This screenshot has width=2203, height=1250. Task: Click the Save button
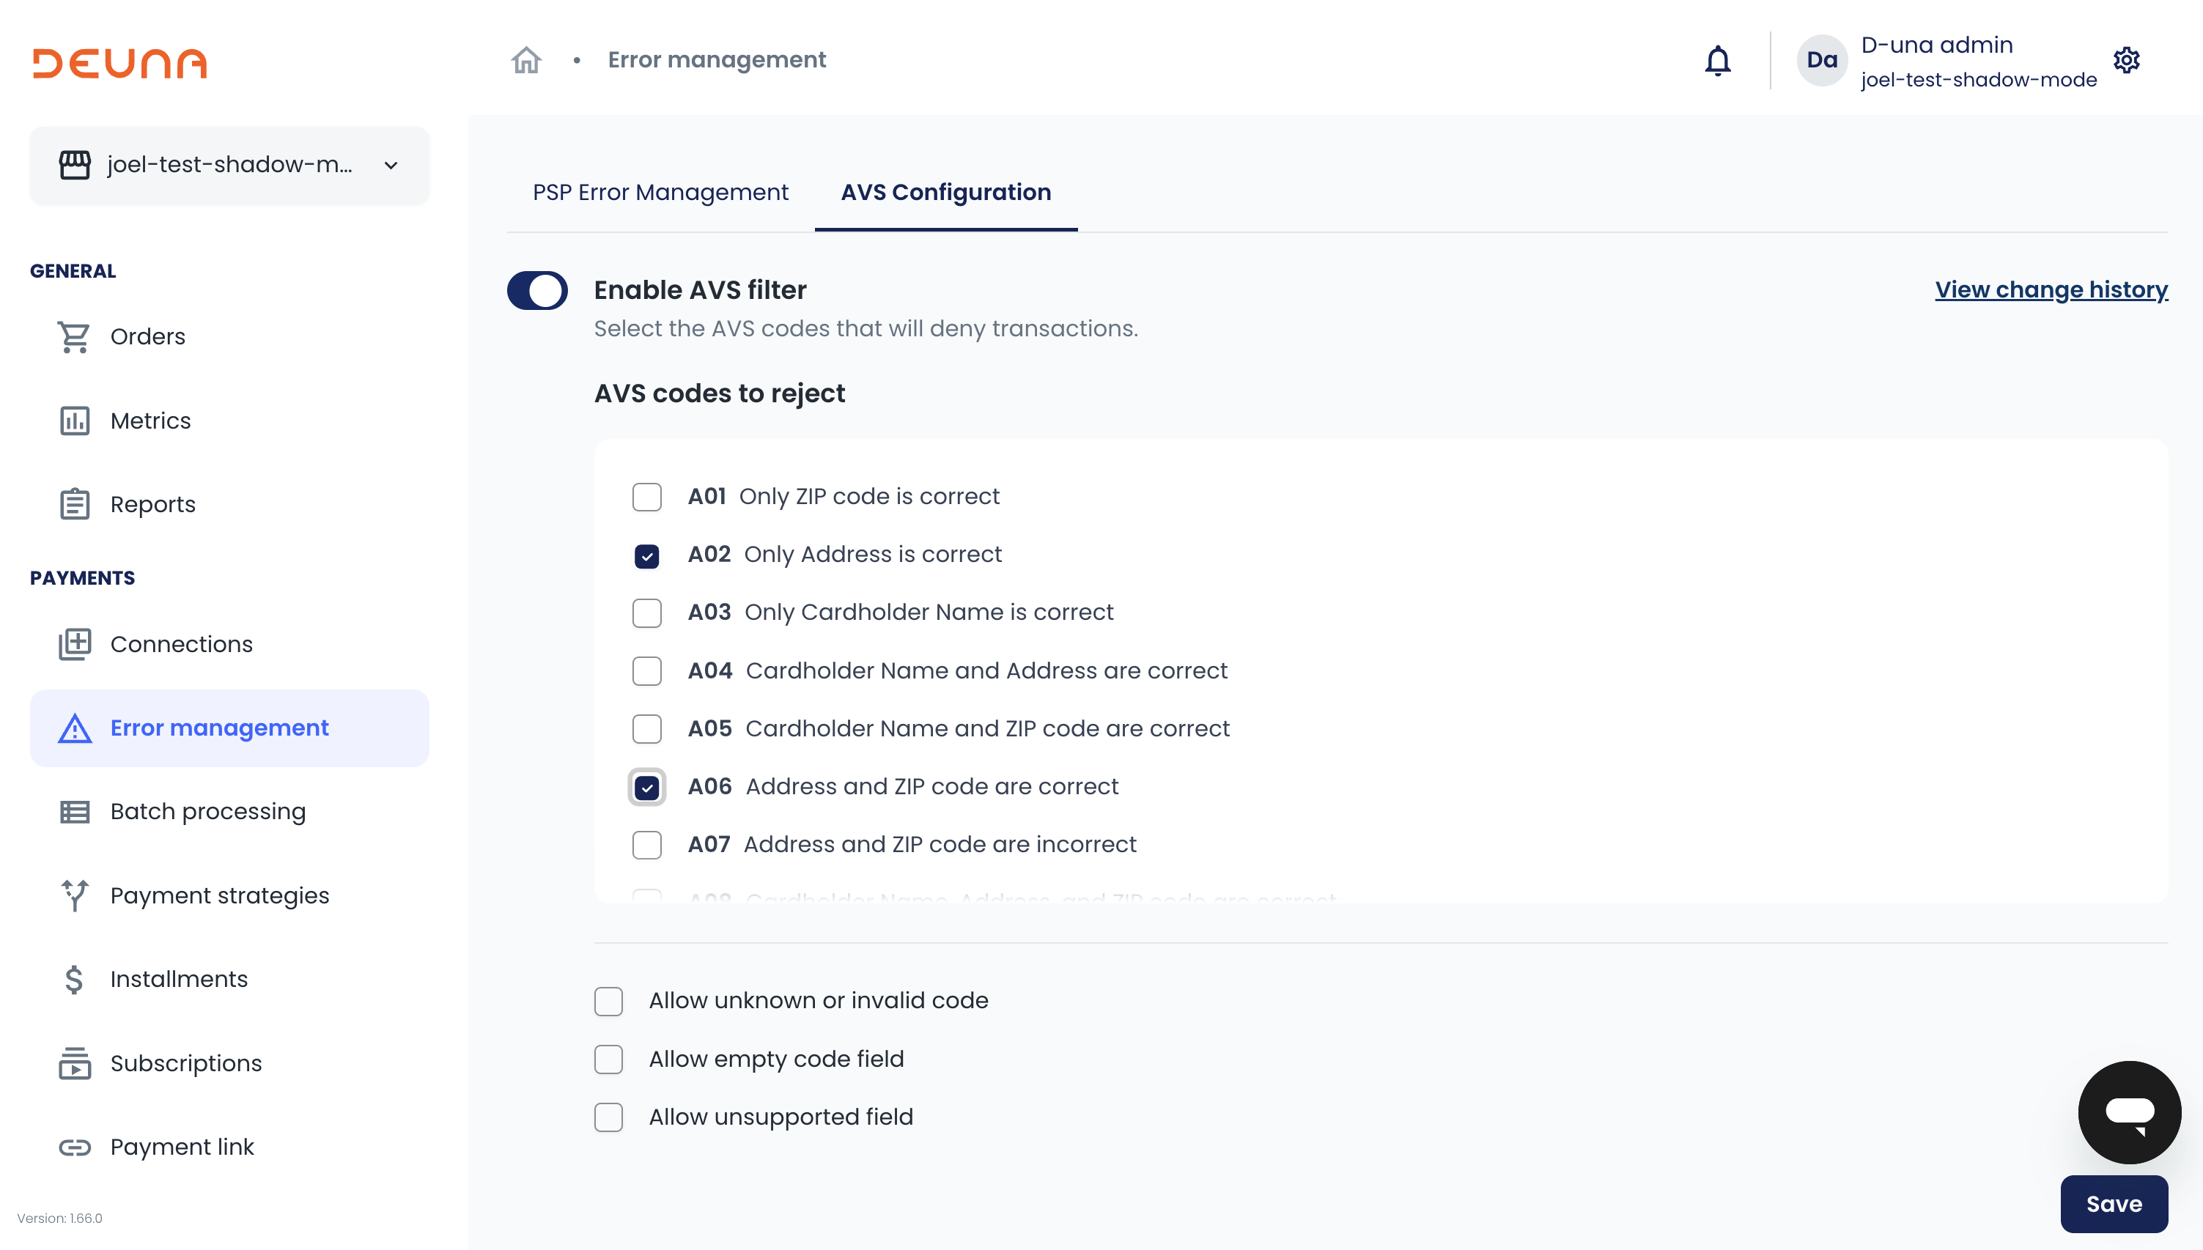tap(2113, 1204)
